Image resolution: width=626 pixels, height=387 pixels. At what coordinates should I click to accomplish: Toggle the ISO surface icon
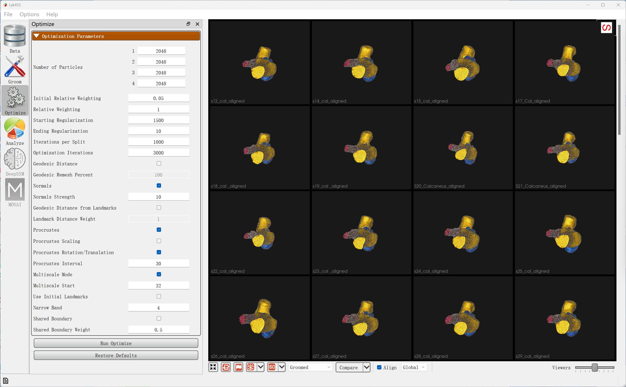(272, 367)
